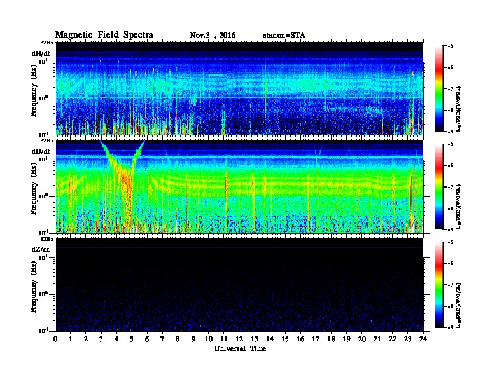The width and height of the screenshot is (504, 389).
Task: Click hour label "18" on the time axis
Action: tap(331, 339)
